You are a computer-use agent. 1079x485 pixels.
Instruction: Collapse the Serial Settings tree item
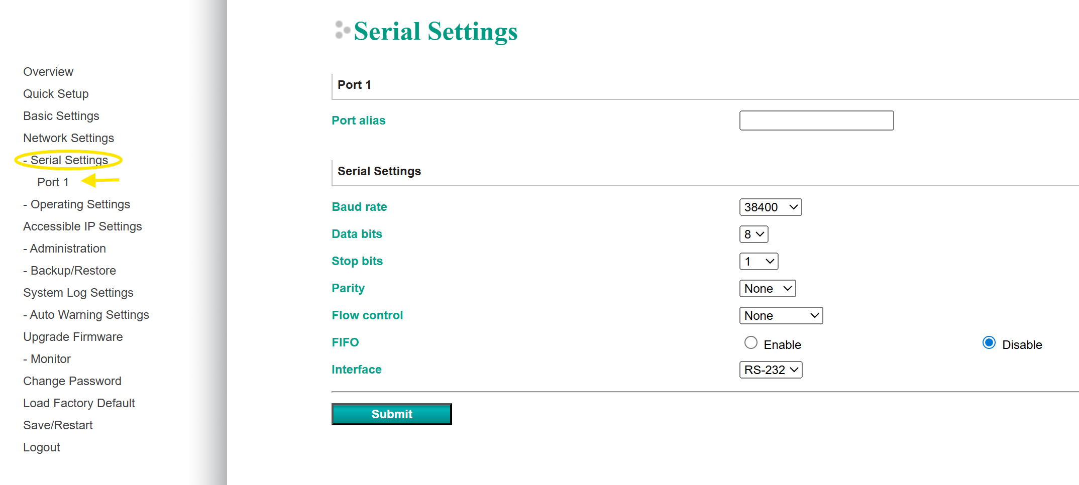(69, 160)
